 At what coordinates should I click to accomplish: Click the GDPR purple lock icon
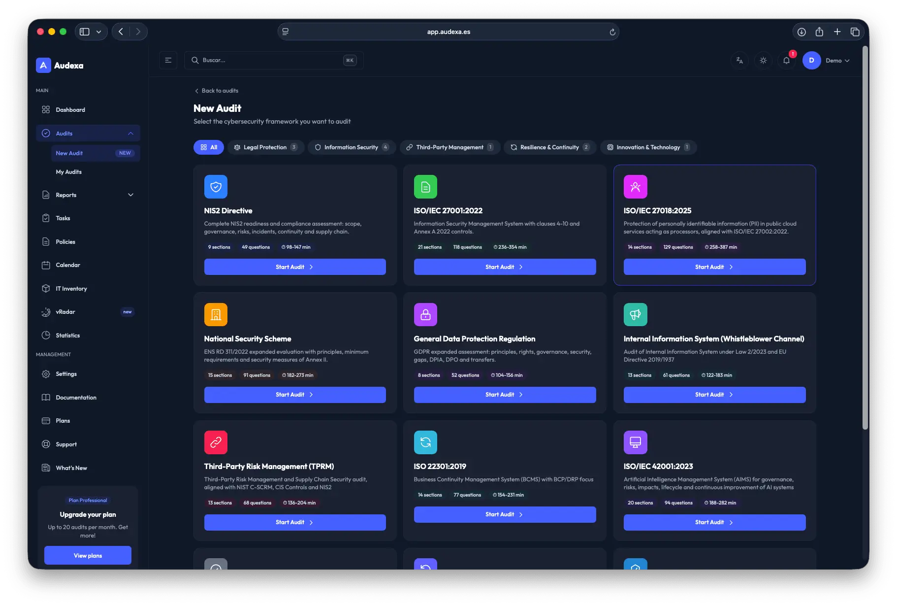(x=425, y=314)
